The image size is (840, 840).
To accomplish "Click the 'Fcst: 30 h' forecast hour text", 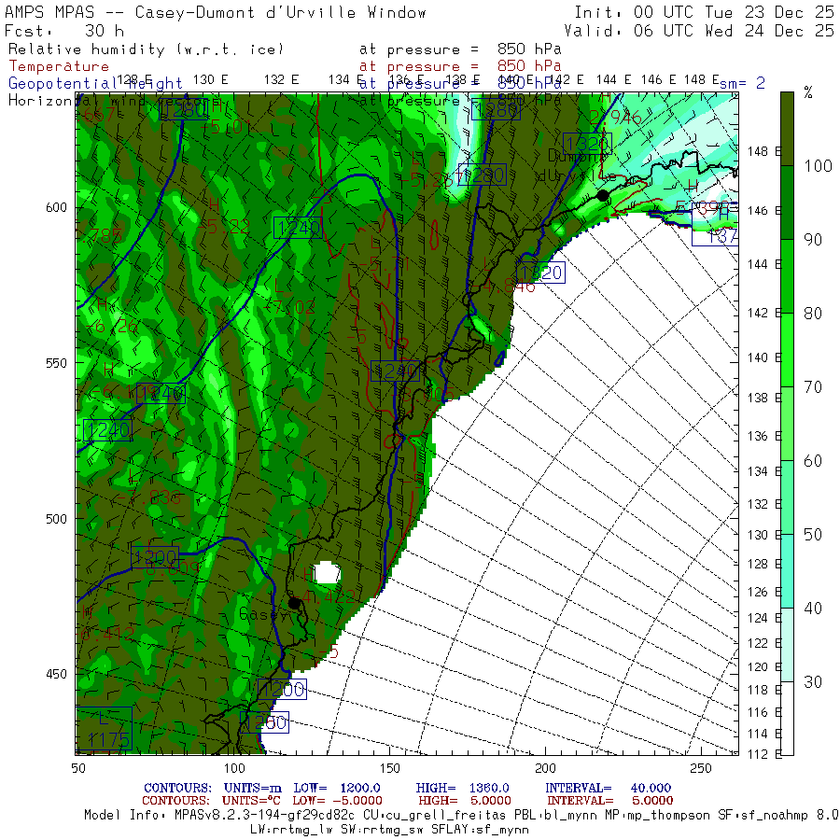I will (64, 31).
